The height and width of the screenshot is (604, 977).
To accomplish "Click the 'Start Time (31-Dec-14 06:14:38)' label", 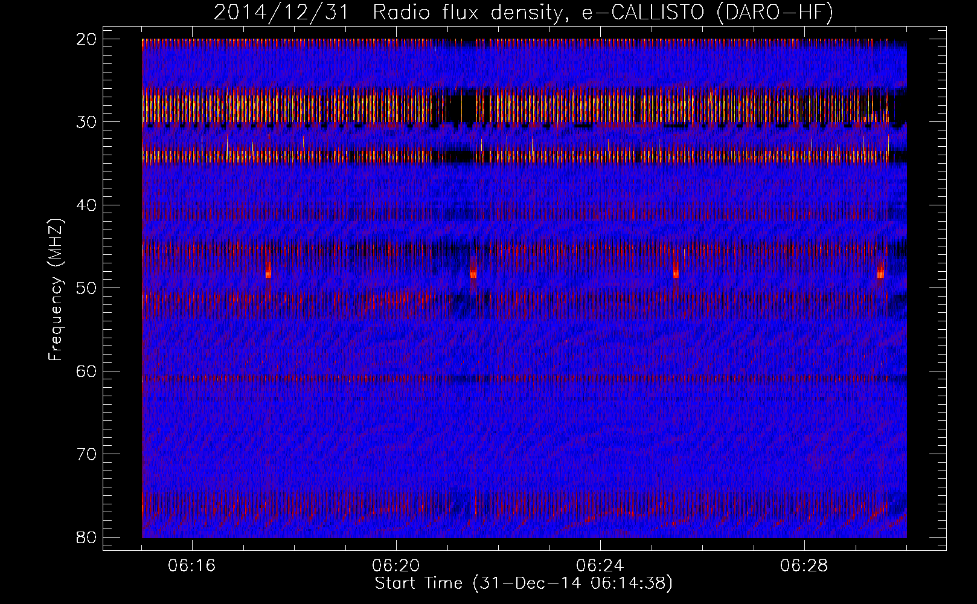I will pos(524,583).
